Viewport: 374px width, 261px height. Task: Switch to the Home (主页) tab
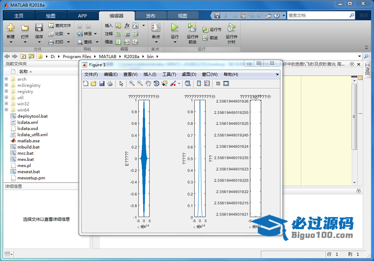(19, 16)
